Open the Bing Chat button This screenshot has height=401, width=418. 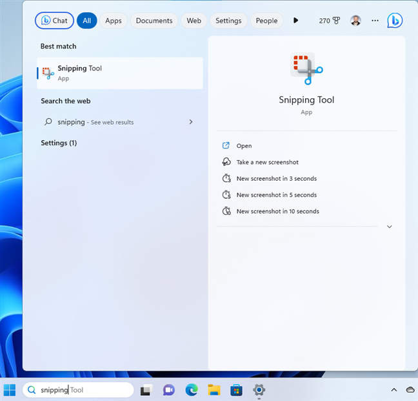coord(54,21)
